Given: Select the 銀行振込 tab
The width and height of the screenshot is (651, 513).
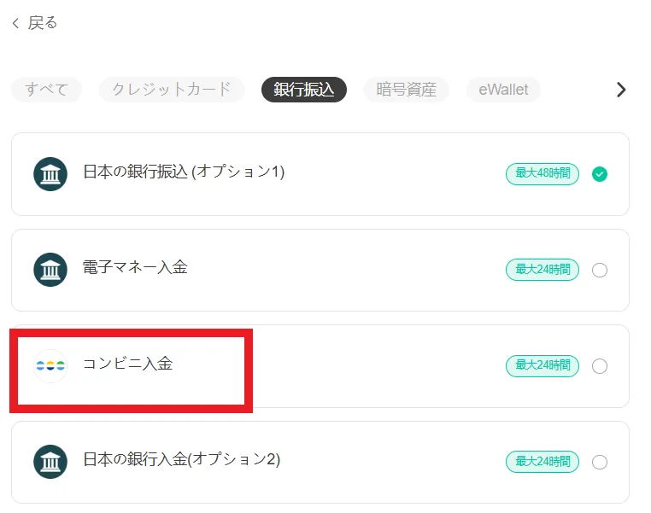Looking at the screenshot, I should click(x=304, y=90).
